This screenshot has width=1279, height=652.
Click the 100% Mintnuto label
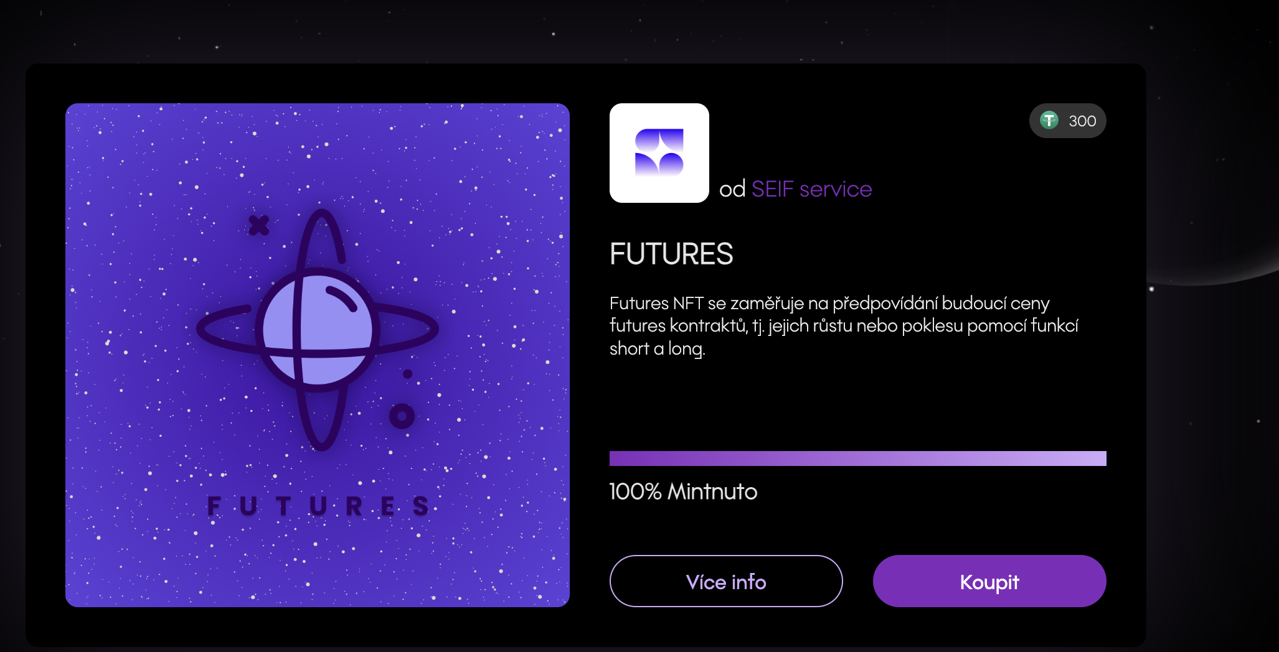[683, 491]
